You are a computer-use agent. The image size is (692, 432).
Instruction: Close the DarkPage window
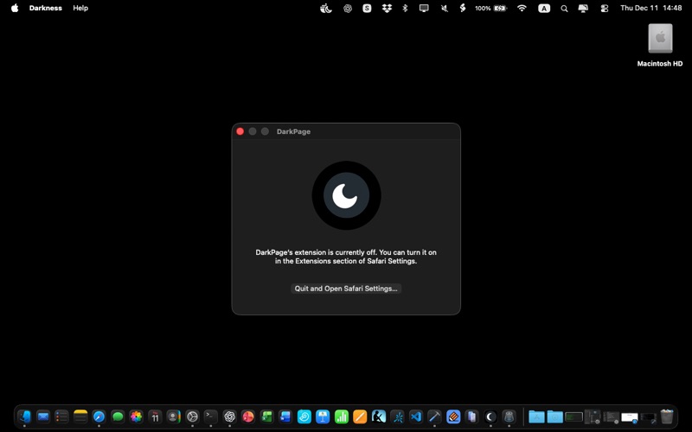pyautogui.click(x=240, y=131)
